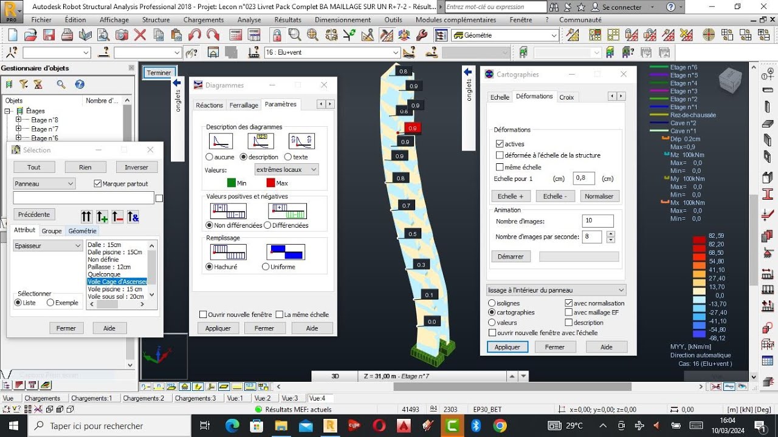The height and width of the screenshot is (437, 778).
Task: Take a screen capture with the camera icon
Action: 122,35
